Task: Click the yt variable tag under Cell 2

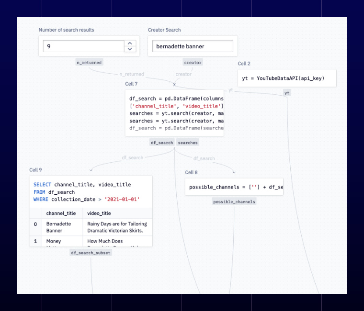Action: coord(287,93)
